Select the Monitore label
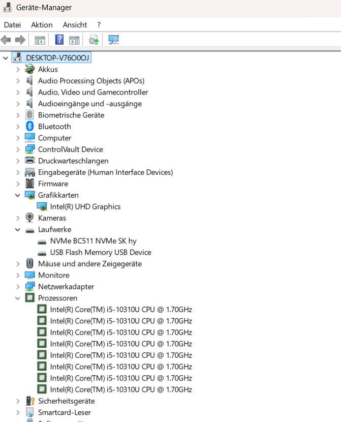Screen dimensions: 341x422 (54, 276)
